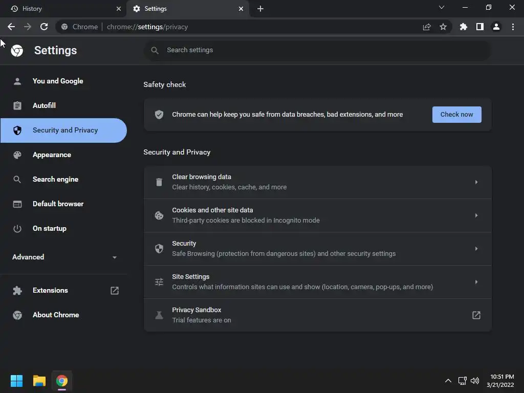Click the external link icon next to Extensions
This screenshot has height=393, width=524.
click(x=115, y=291)
